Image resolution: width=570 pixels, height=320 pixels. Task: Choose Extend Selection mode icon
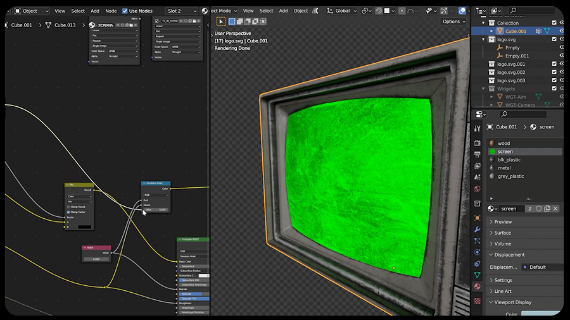tap(239, 22)
